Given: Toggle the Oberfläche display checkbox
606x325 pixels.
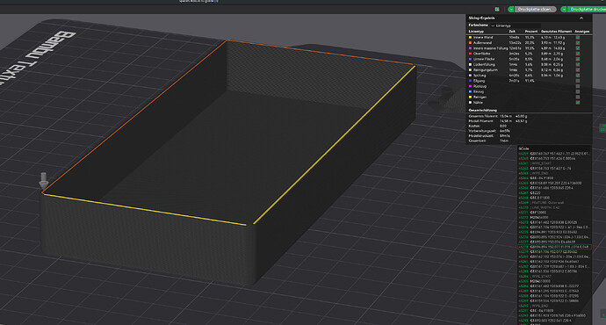Looking at the screenshot, I should pyautogui.click(x=577, y=54).
